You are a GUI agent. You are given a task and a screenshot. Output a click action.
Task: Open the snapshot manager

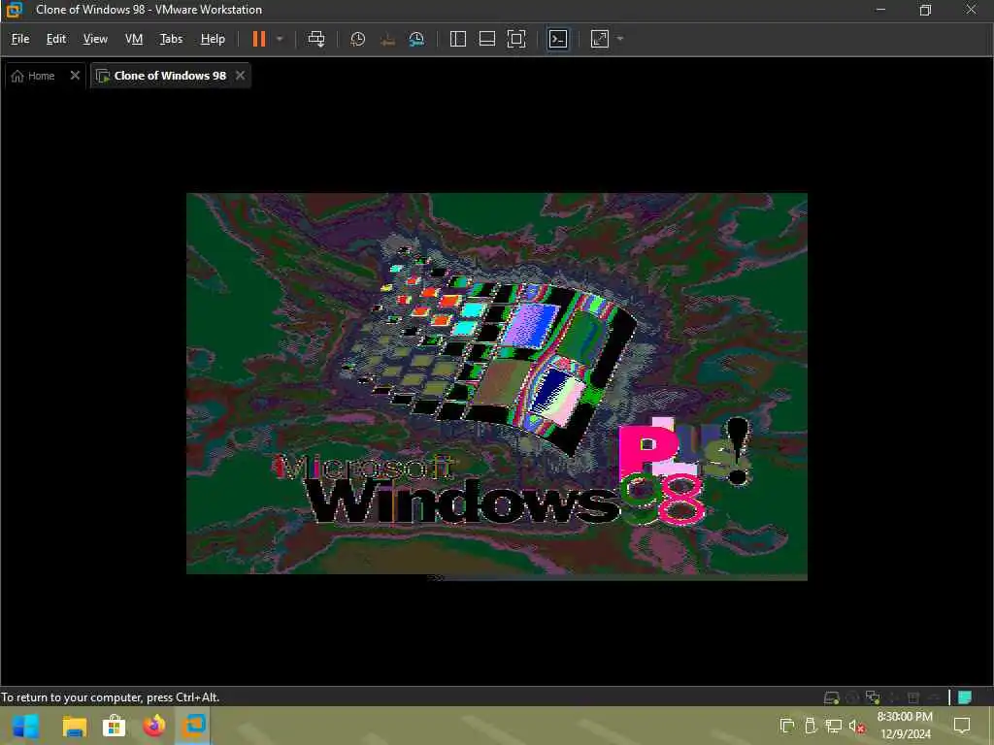coord(416,39)
